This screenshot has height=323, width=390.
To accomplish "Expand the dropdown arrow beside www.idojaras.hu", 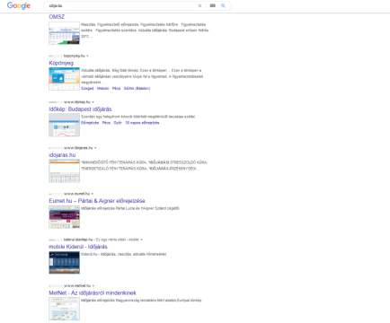I will click(x=95, y=148).
